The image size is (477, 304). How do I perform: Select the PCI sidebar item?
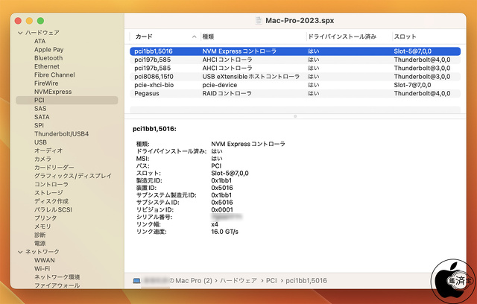coord(67,101)
